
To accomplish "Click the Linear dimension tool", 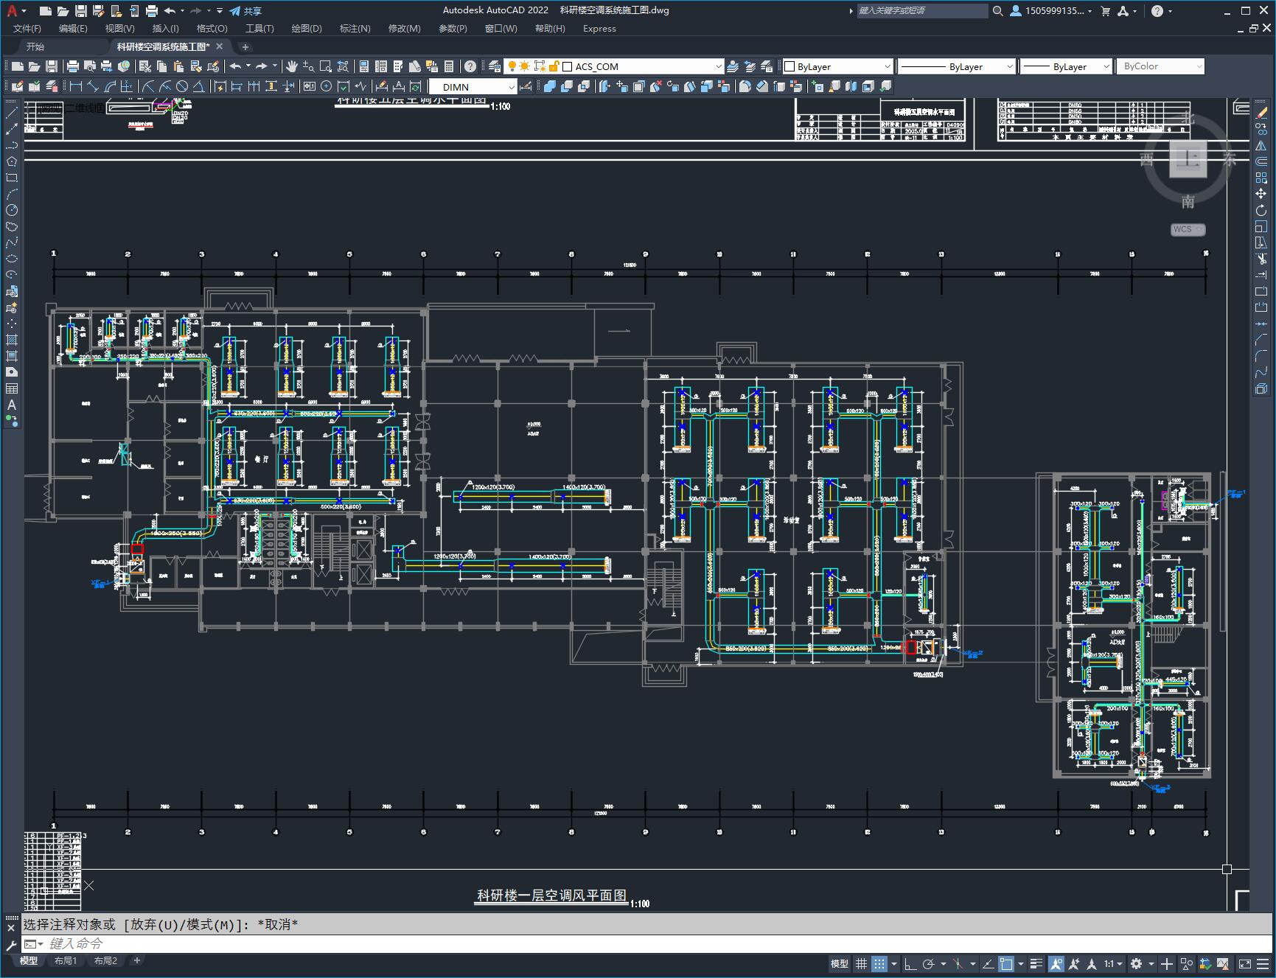I will point(75,86).
